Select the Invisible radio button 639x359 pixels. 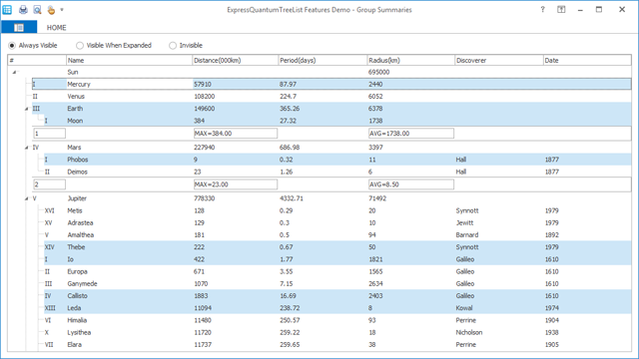point(186,45)
